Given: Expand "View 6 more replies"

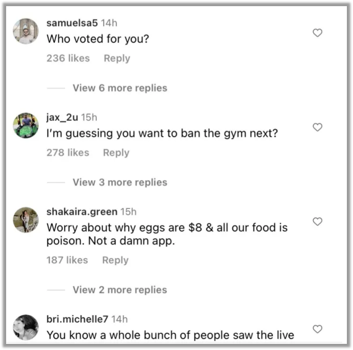Looking at the screenshot, I should coord(120,88).
